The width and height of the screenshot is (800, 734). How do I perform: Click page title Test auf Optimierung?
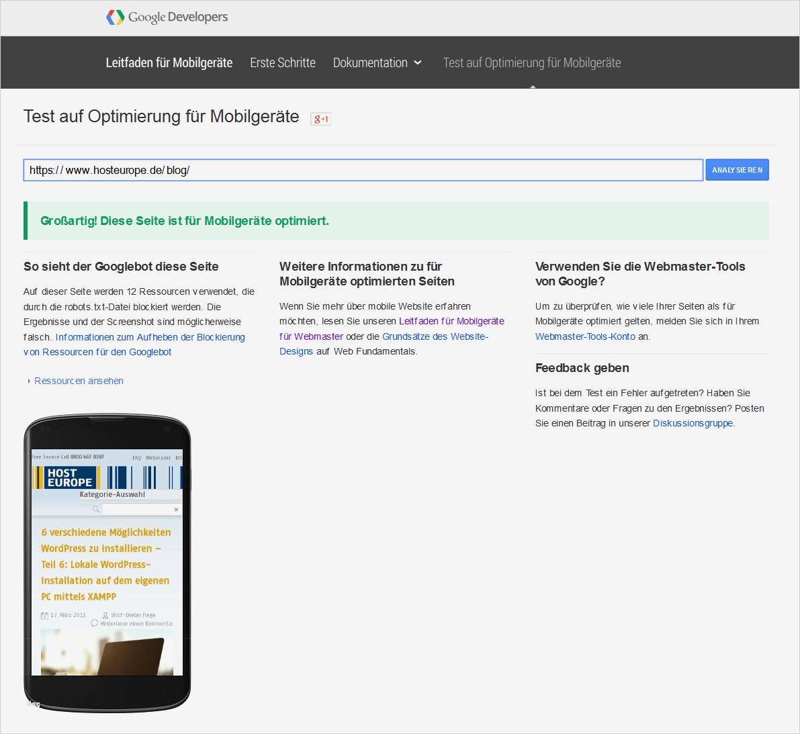(161, 116)
